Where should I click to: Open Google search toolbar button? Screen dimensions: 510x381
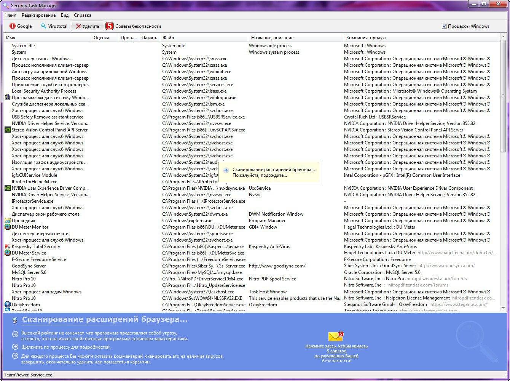(x=21, y=26)
